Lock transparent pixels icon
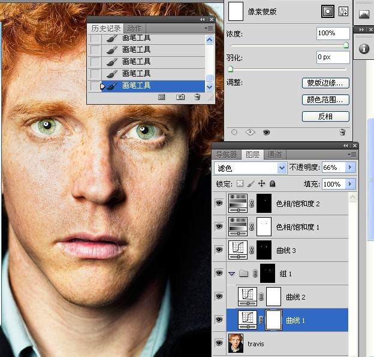This screenshot has height=357, width=374. [240, 184]
